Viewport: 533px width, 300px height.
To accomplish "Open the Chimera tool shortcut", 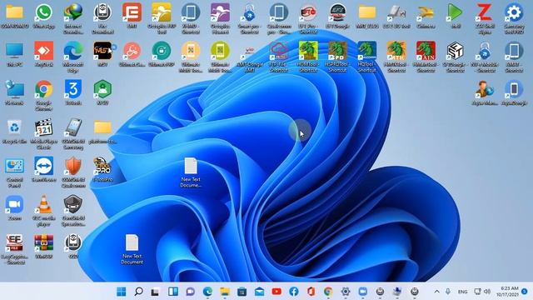I will (426, 12).
